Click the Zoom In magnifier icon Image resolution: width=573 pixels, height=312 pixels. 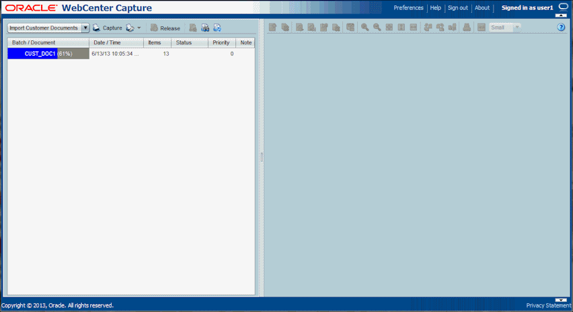365,27
